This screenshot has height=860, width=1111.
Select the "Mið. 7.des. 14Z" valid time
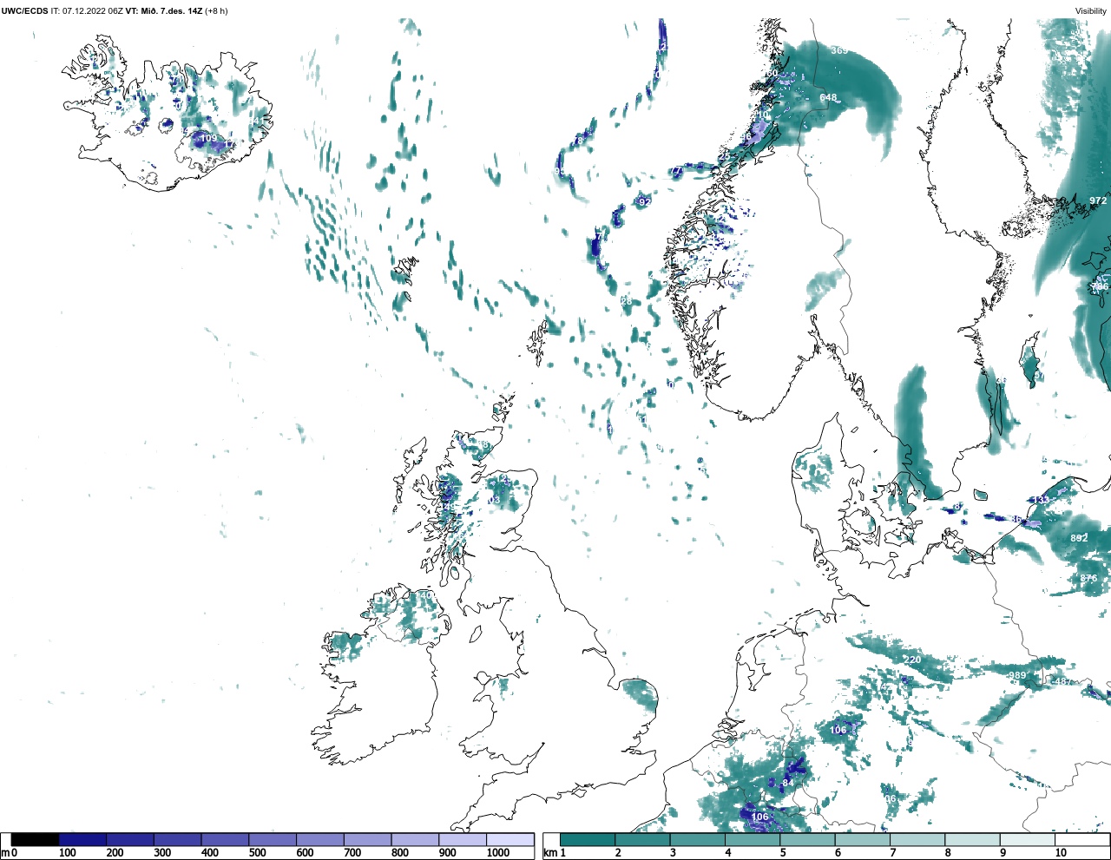(171, 11)
